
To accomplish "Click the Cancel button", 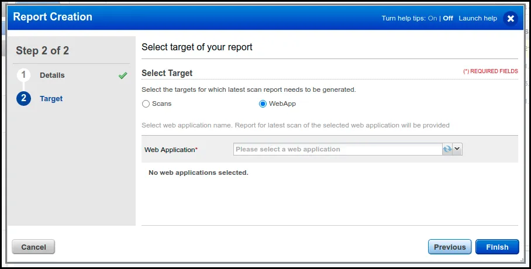I will pyautogui.click(x=33, y=247).
